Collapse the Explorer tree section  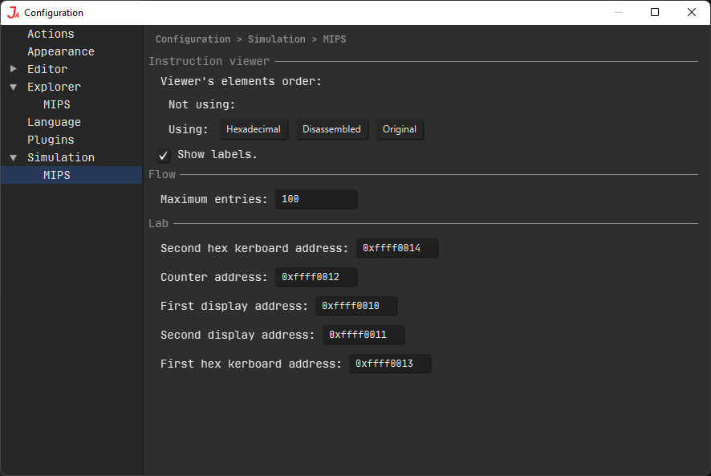[13, 87]
